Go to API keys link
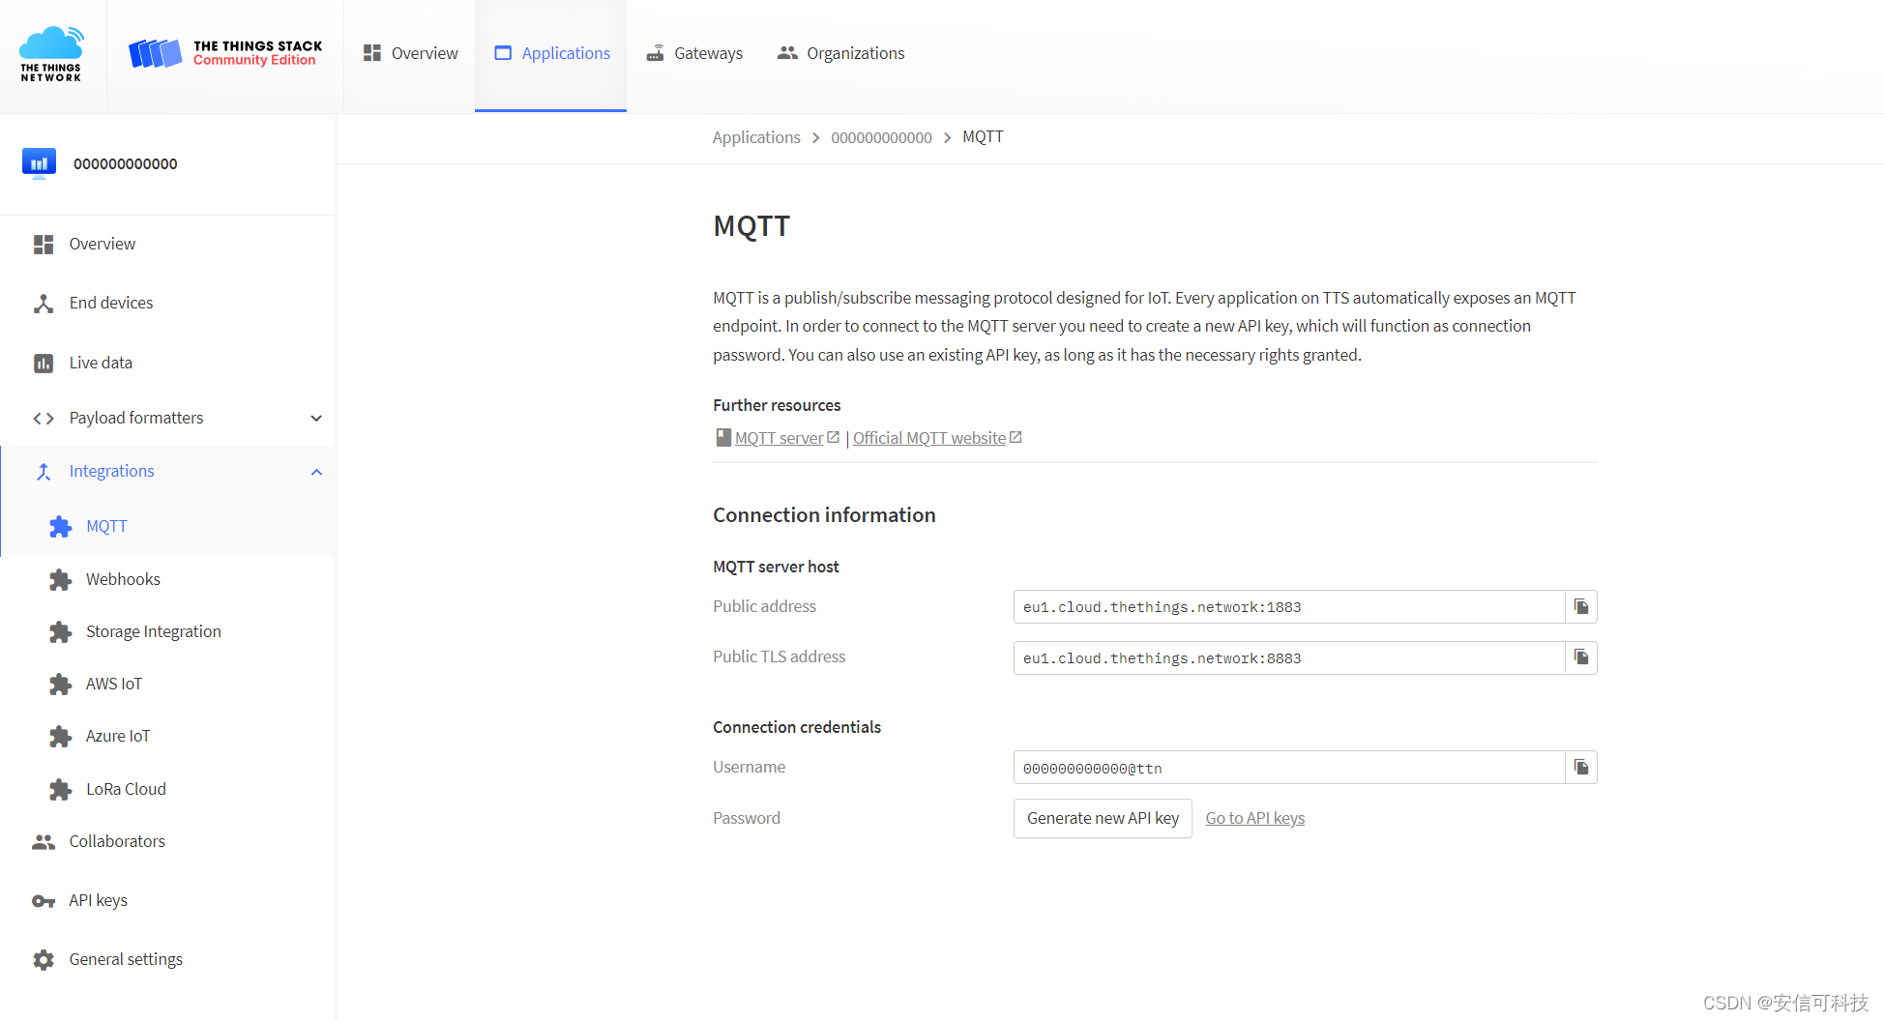 tap(1254, 818)
